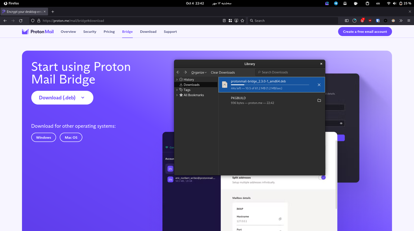Toggle password visibility eye icon

pos(341,123)
